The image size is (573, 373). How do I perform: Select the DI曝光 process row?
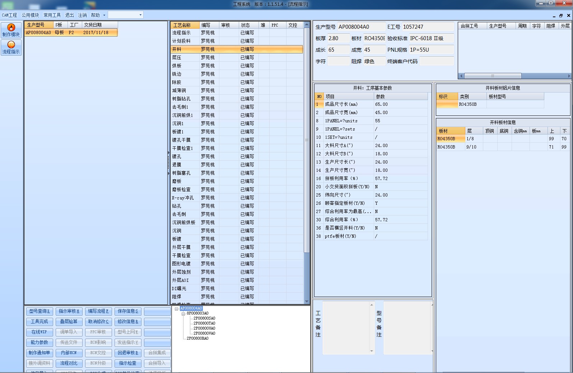click(x=237, y=288)
